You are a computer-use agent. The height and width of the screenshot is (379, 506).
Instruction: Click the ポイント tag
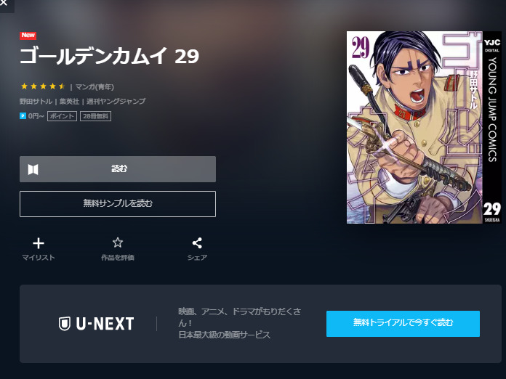click(62, 116)
